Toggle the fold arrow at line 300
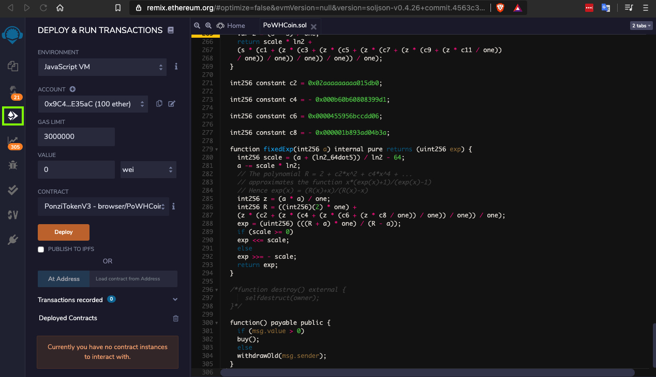 (216, 323)
